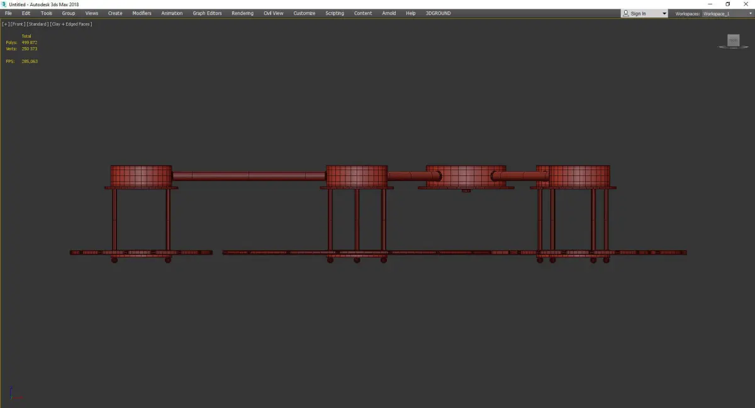Open the Graph Editors menu

[x=207, y=13]
